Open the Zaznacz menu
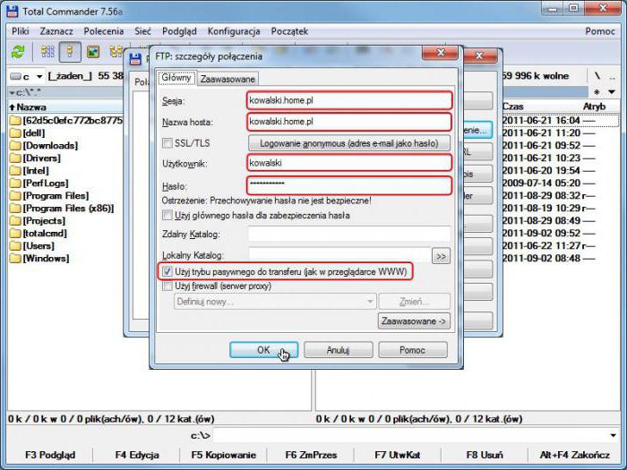Screen dimensions: 627x470 pos(56,31)
